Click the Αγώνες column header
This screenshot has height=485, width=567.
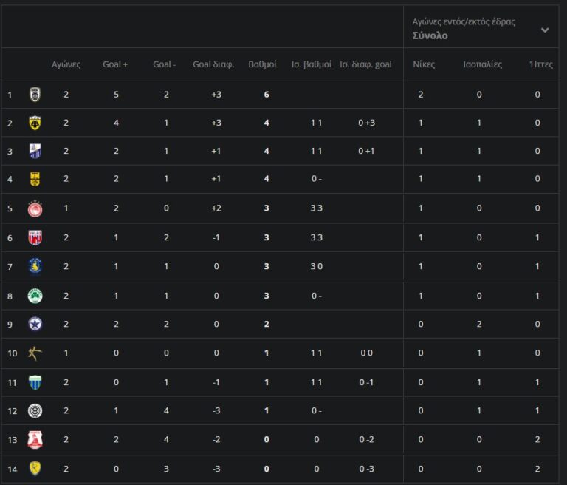[x=66, y=64]
